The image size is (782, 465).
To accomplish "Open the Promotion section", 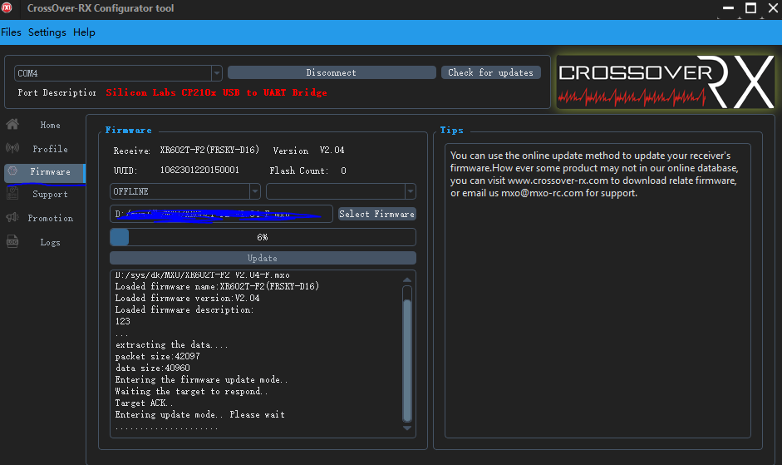I will point(50,218).
